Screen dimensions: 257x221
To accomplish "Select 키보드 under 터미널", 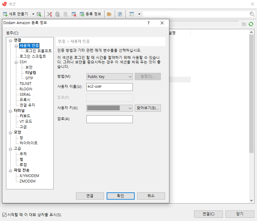I will (25, 116).
